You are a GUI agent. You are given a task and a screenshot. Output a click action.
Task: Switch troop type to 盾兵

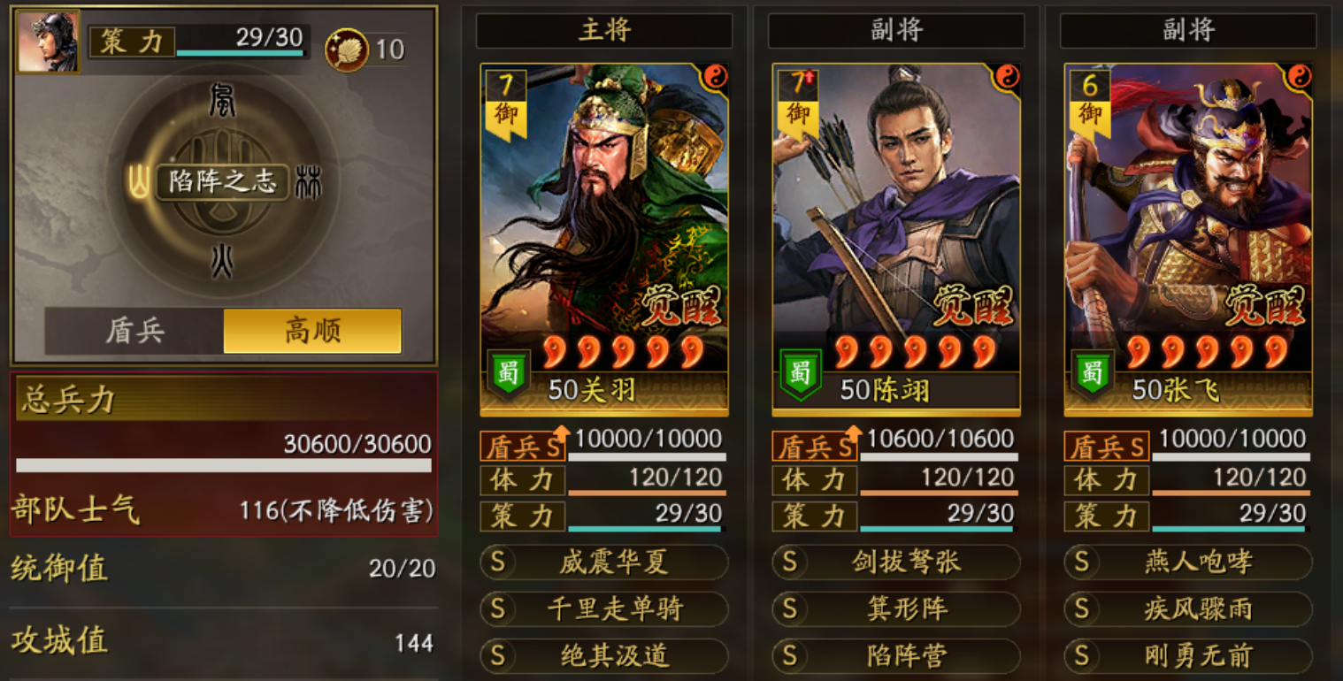tap(134, 332)
